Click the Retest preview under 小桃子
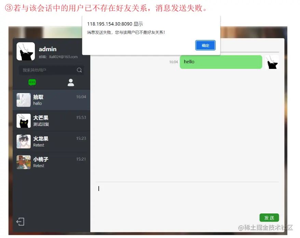Screen dimensions: 300x238 click(39, 166)
